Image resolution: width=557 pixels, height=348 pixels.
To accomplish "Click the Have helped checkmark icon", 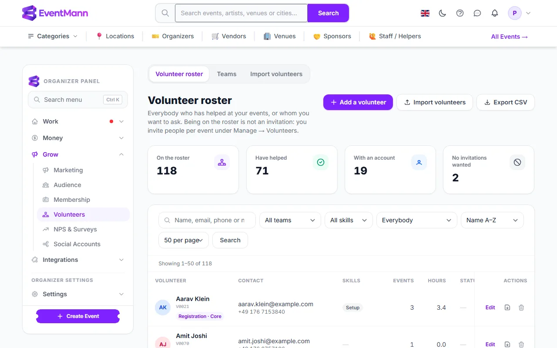I will click(x=321, y=162).
